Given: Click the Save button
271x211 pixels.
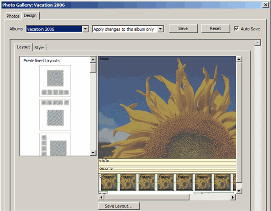Looking at the screenshot, I should click(x=183, y=28).
